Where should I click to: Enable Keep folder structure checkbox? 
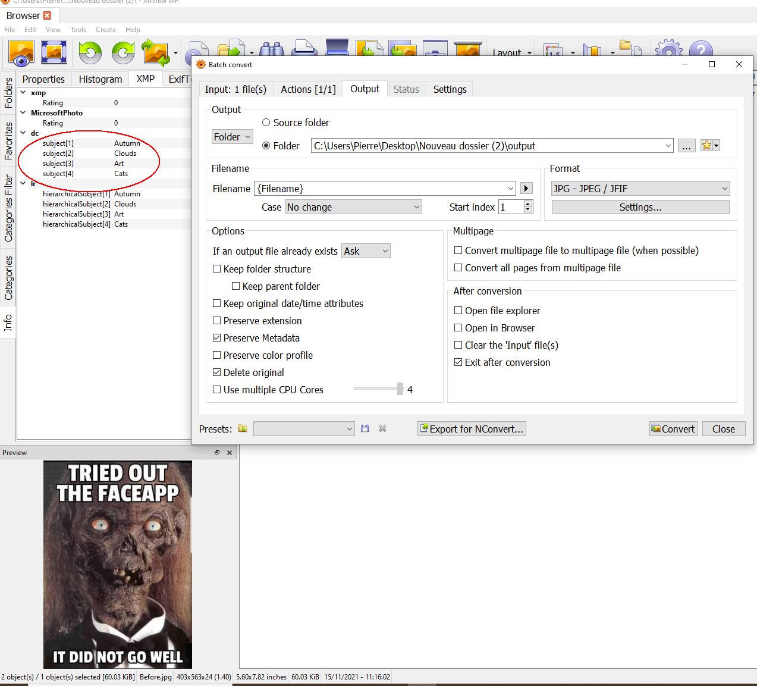click(x=217, y=269)
